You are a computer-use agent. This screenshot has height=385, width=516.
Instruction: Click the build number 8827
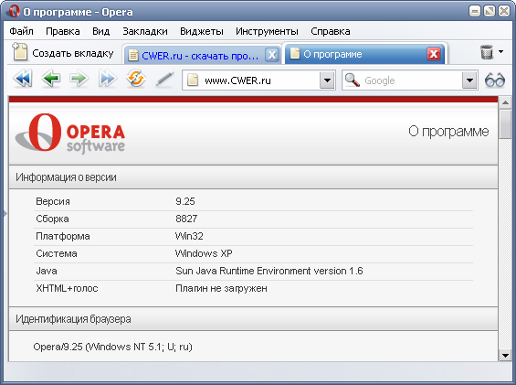(186, 219)
